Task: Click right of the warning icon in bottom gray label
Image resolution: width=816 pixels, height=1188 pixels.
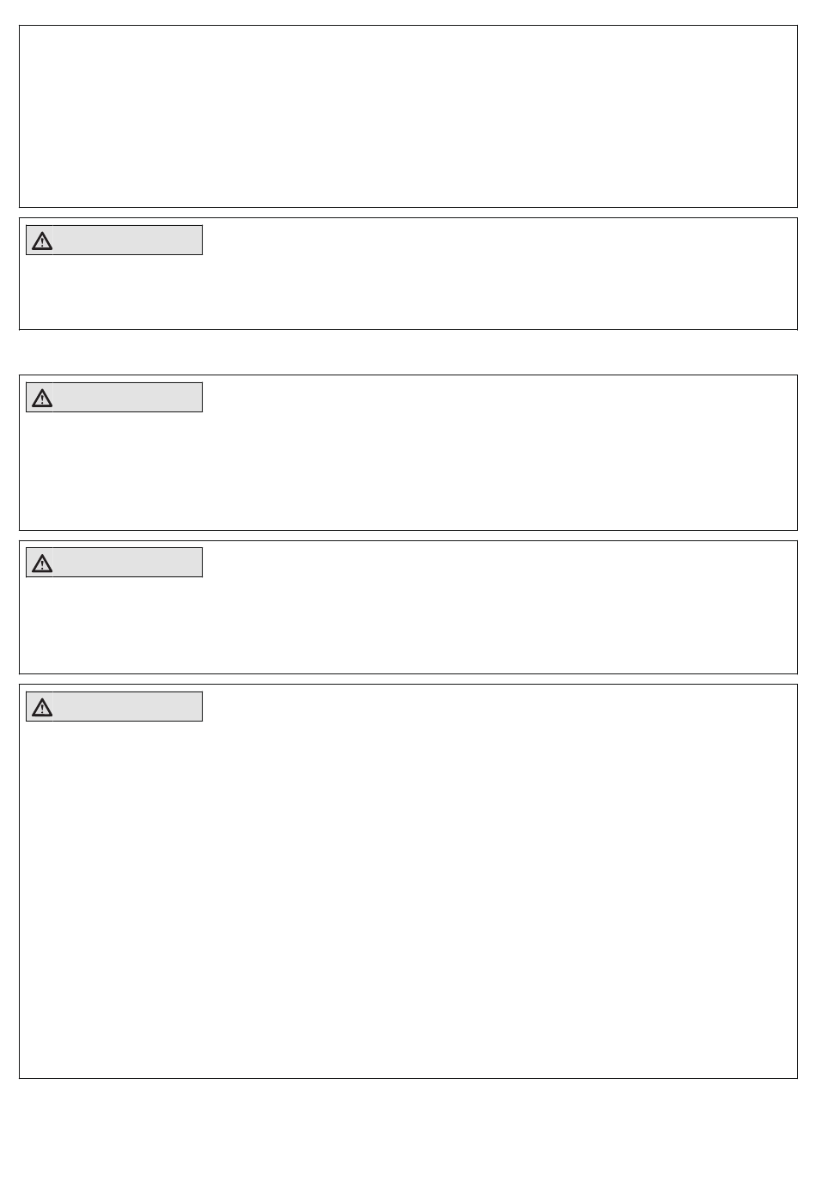Action: [127, 707]
